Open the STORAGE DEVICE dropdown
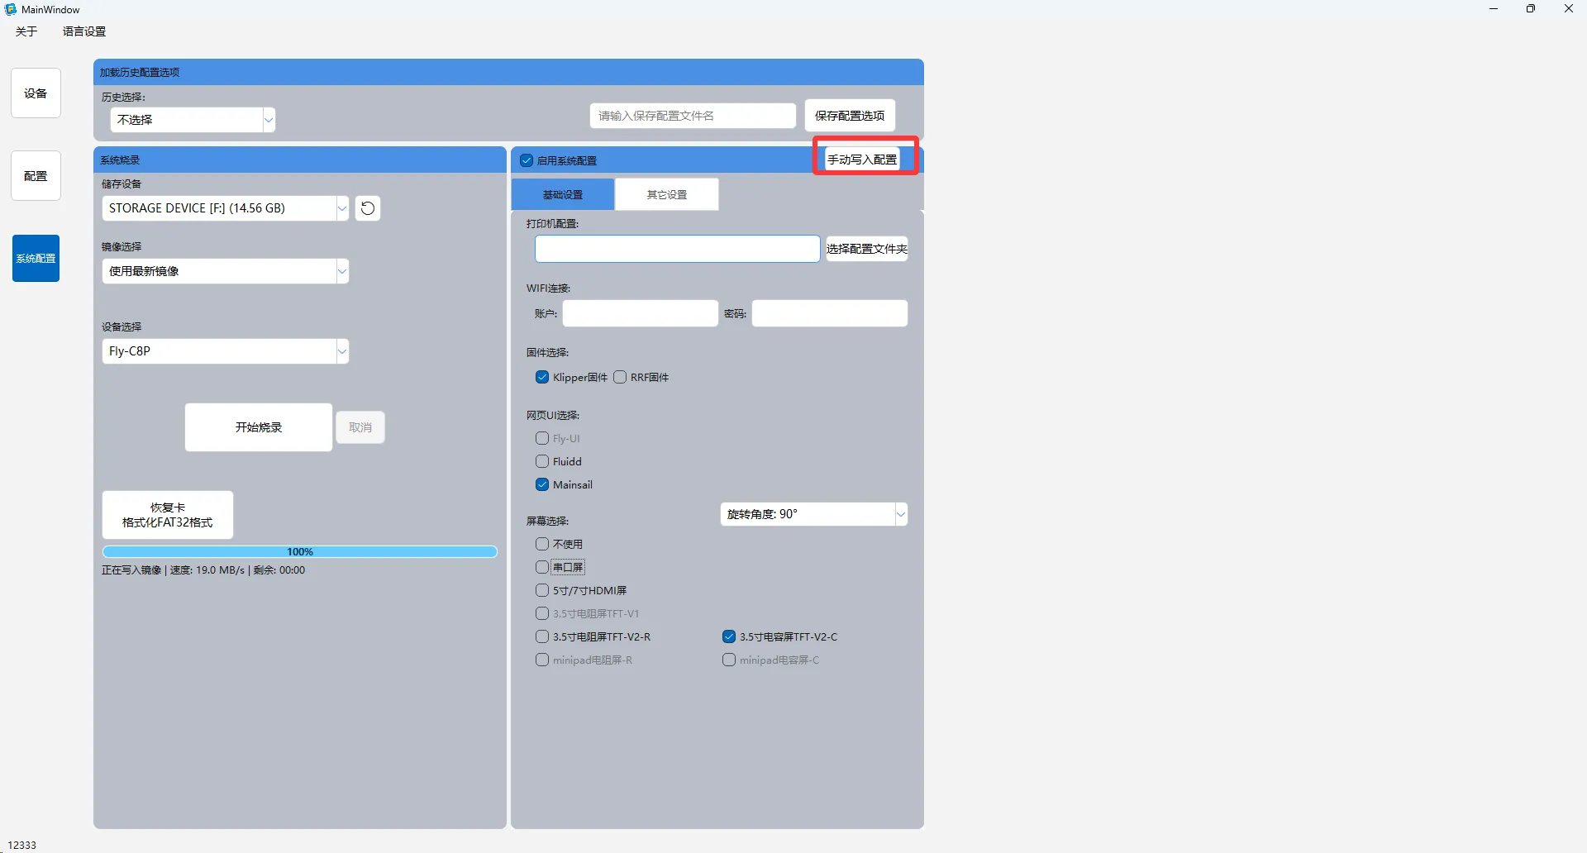Screen dimensions: 1587x853 [225, 208]
